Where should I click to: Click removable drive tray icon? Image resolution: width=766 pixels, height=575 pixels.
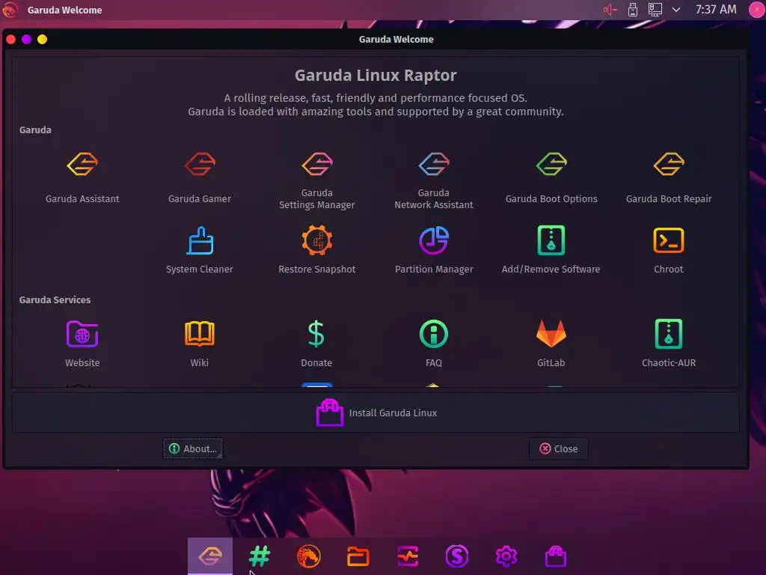633,10
